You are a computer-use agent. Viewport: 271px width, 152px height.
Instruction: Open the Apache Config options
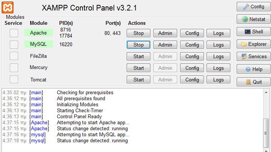pos(192,33)
